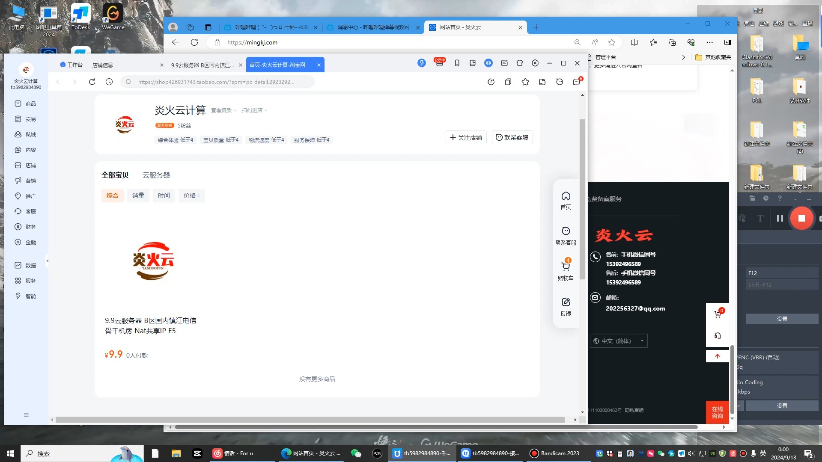
Task: Collapse the left sidebar hamburger menu
Action: [26, 415]
